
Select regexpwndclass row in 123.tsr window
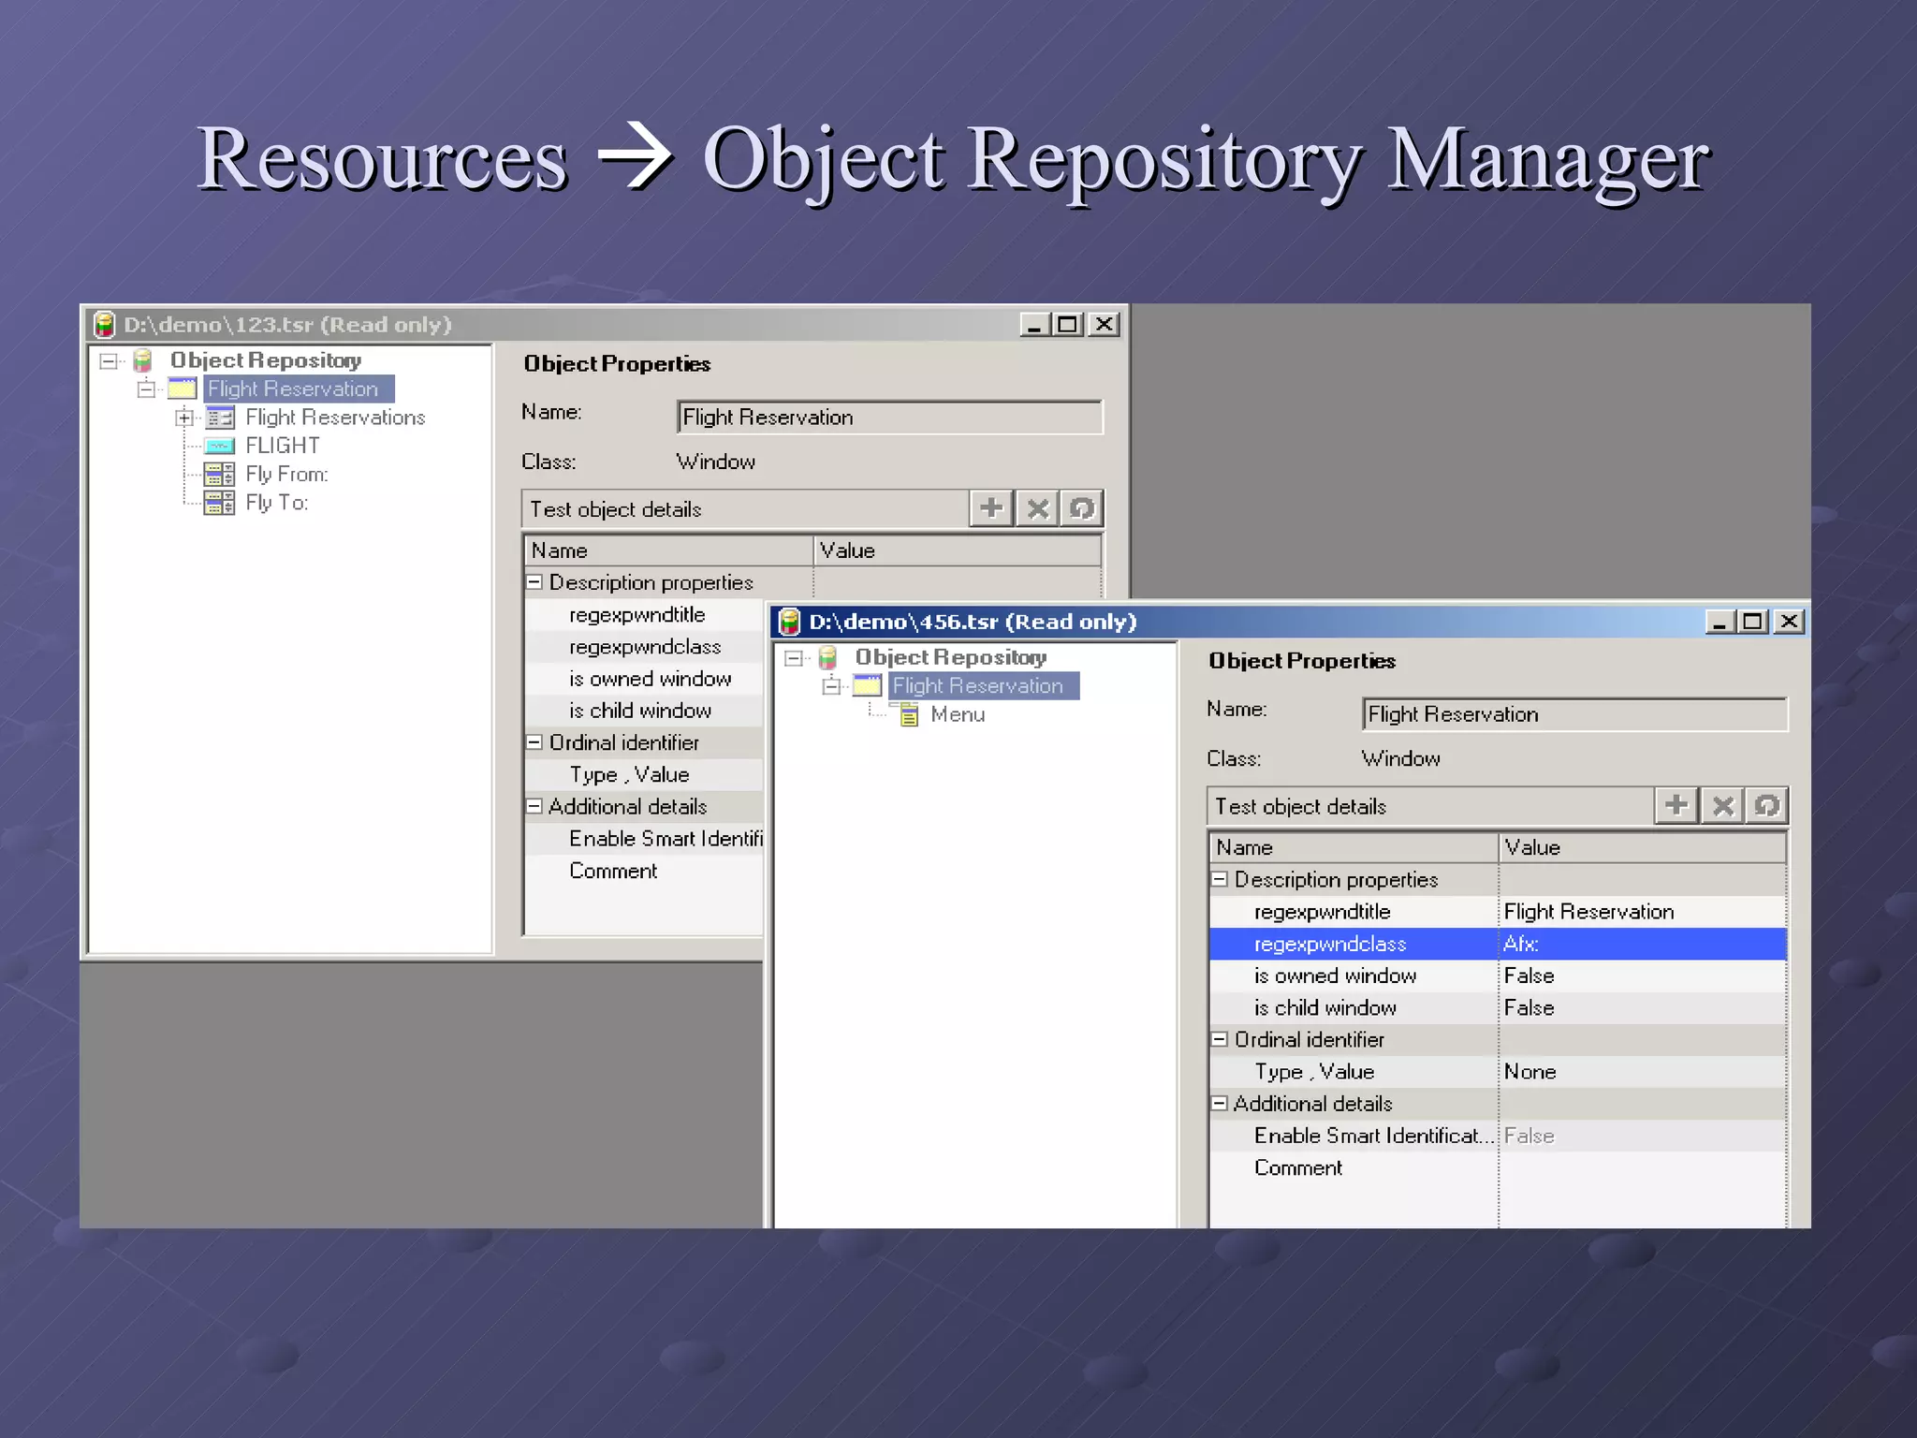point(645,647)
